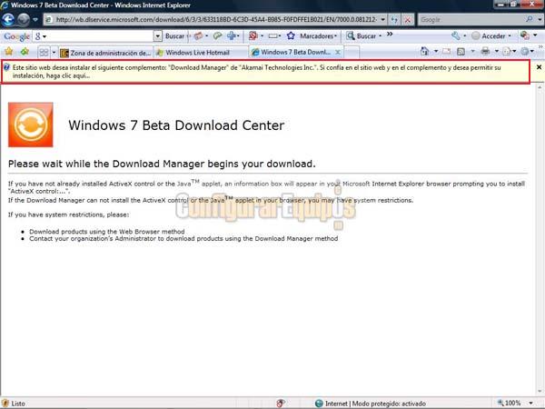Screen dimensions: 545x409
Task: Expand the Print dropdown arrow
Action: point(496,52)
